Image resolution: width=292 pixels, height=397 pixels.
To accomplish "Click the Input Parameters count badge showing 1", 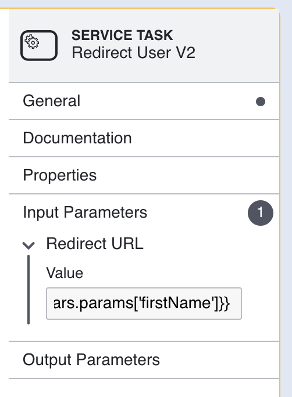I will click(260, 212).
